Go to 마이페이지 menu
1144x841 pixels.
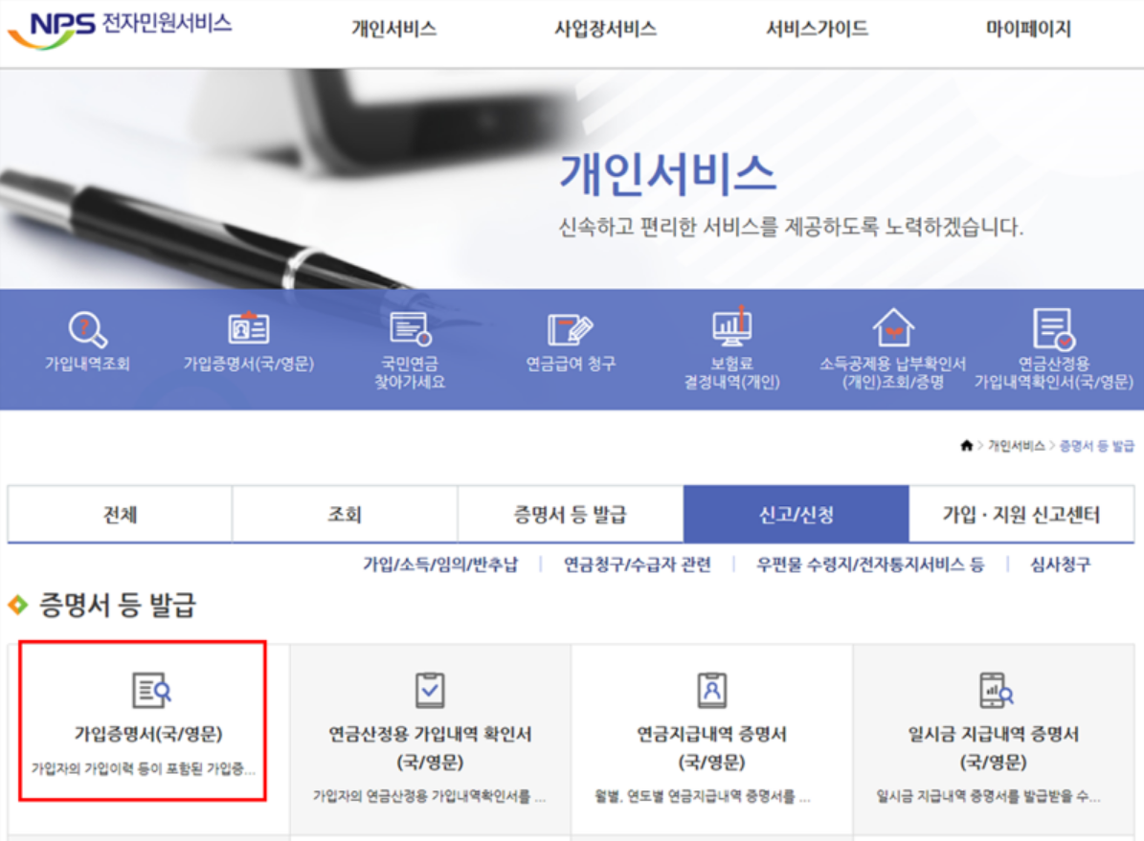1028,29
